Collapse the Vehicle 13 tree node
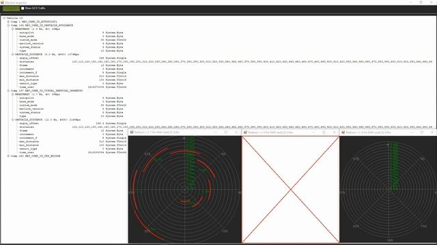 (x=4, y=18)
